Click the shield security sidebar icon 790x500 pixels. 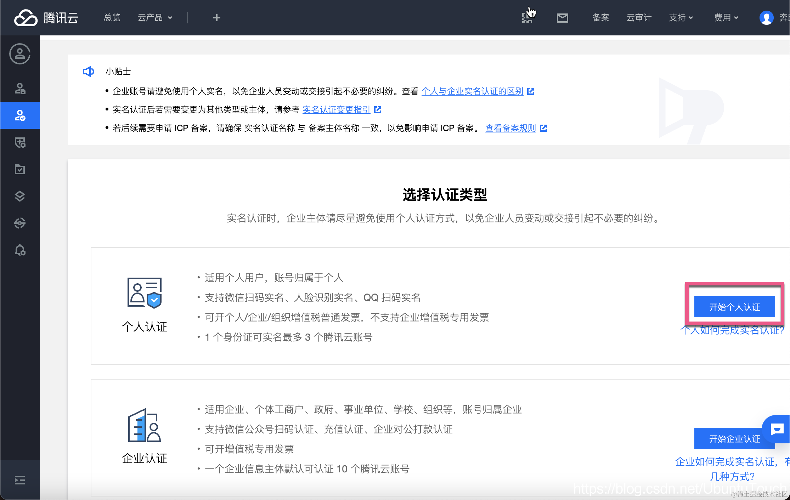tap(20, 143)
